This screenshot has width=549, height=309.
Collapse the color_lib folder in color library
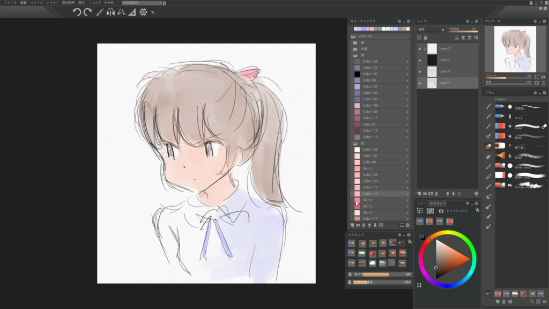[353, 36]
